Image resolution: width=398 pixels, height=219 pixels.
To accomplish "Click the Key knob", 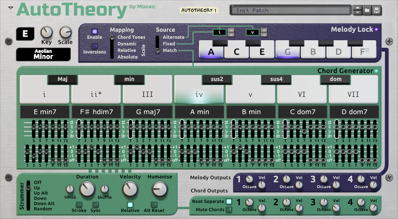I will click(46, 32).
